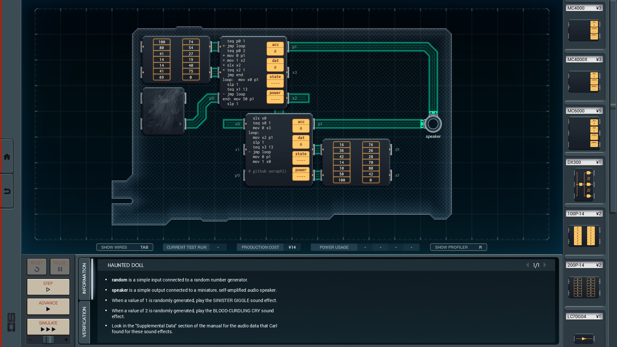Select the 100P-14 memory part
This screenshot has height=347, width=617.
pyautogui.click(x=584, y=236)
